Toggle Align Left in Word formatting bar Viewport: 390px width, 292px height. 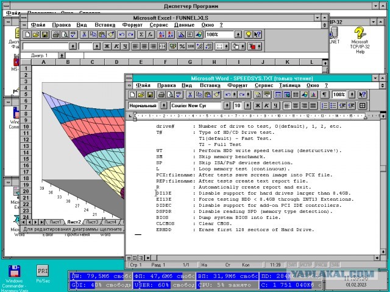[287, 106]
